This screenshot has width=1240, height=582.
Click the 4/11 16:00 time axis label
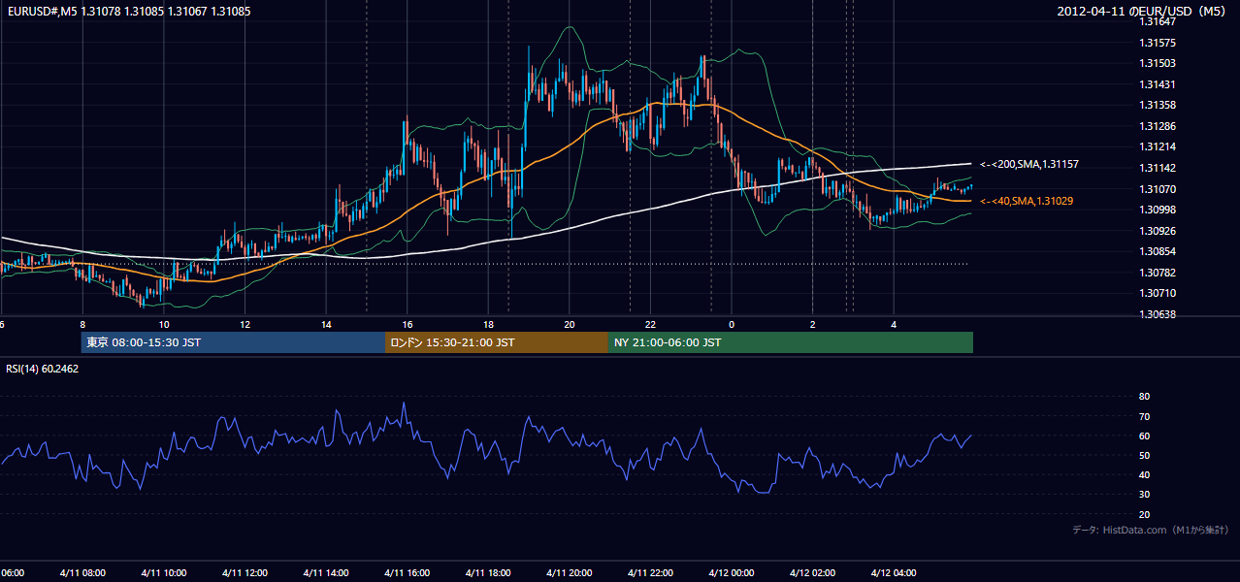tap(407, 572)
